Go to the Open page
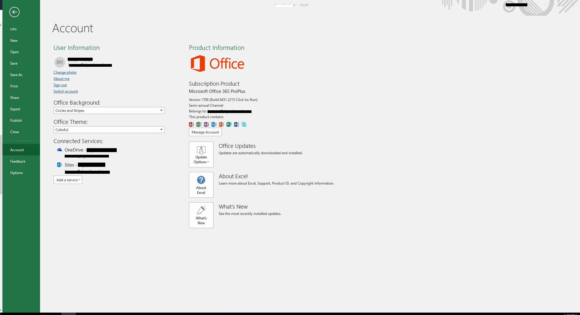This screenshot has width=580, height=315. coord(21,52)
